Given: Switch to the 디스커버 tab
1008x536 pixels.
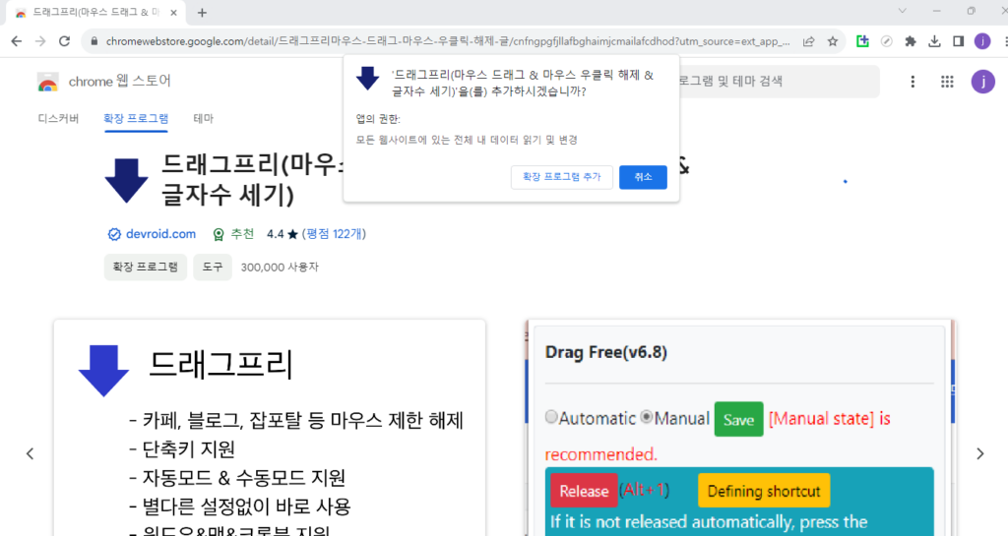Looking at the screenshot, I should pyautogui.click(x=58, y=119).
